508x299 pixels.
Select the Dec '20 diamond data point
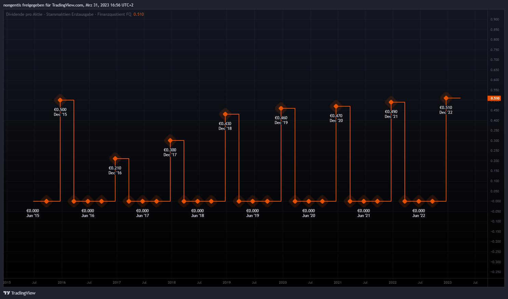tap(336, 106)
